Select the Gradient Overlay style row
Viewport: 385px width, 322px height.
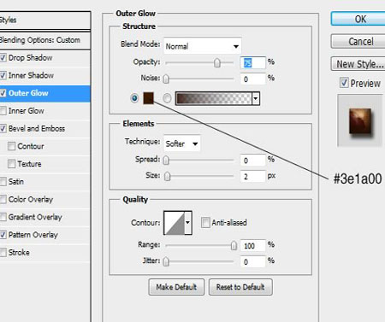pos(45,217)
